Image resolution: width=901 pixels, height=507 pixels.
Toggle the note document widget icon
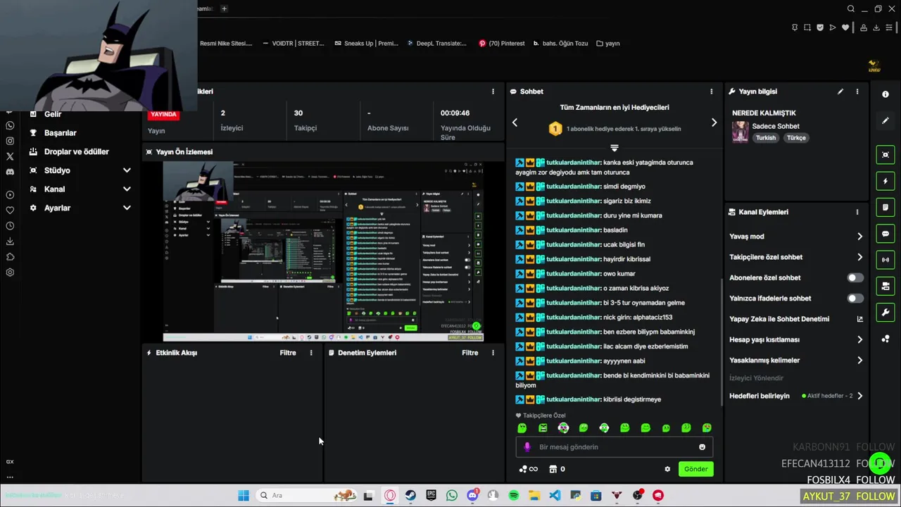[x=886, y=207]
